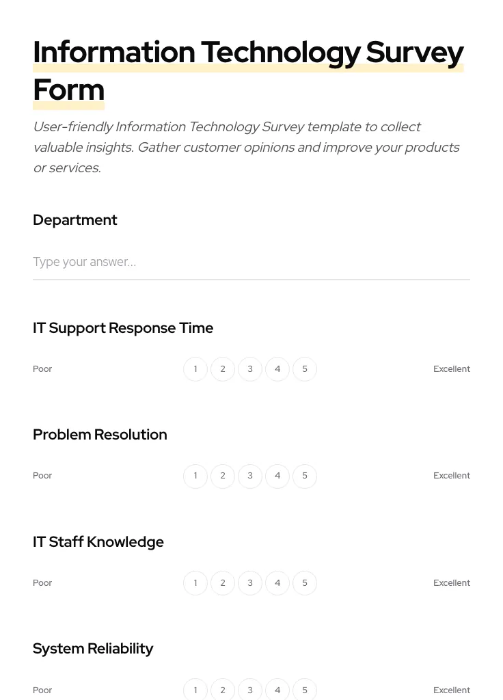This screenshot has width=503, height=700.
Task: Select rating 5 for IT Support Response Time
Action: tap(305, 368)
